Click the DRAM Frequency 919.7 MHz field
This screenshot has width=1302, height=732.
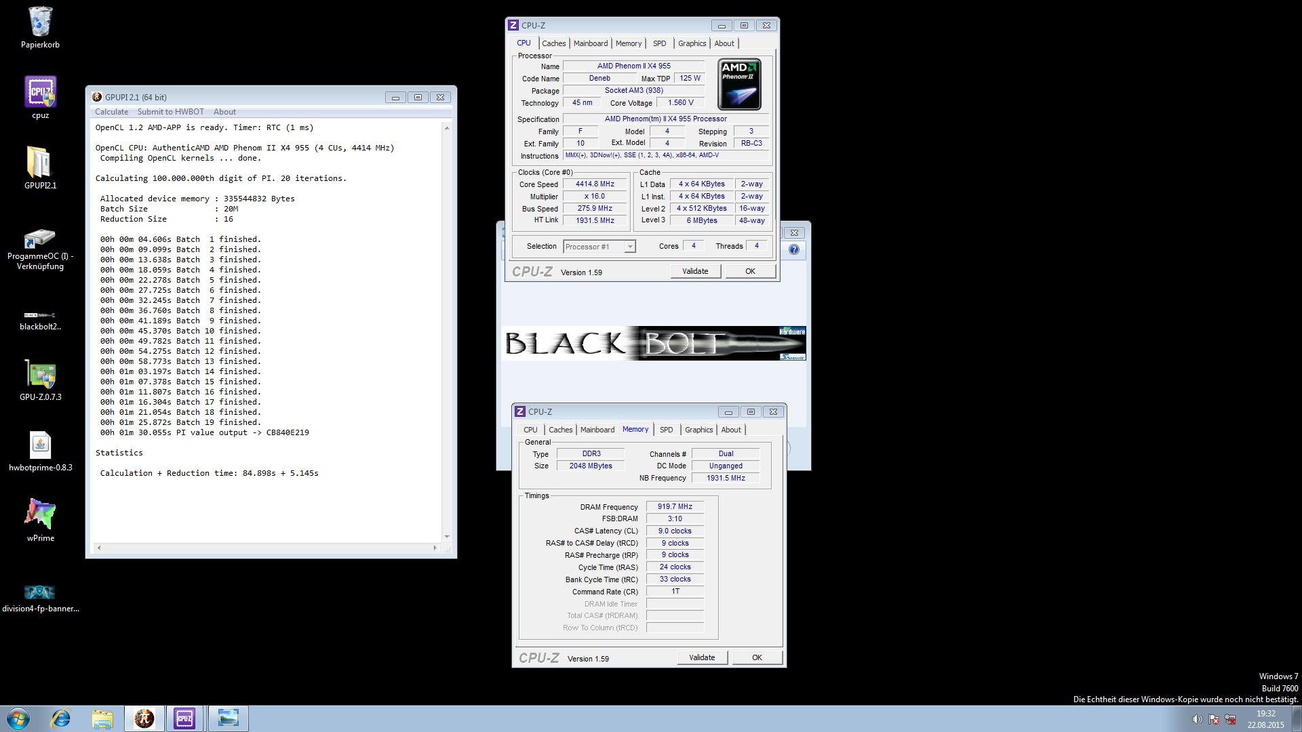coord(675,506)
